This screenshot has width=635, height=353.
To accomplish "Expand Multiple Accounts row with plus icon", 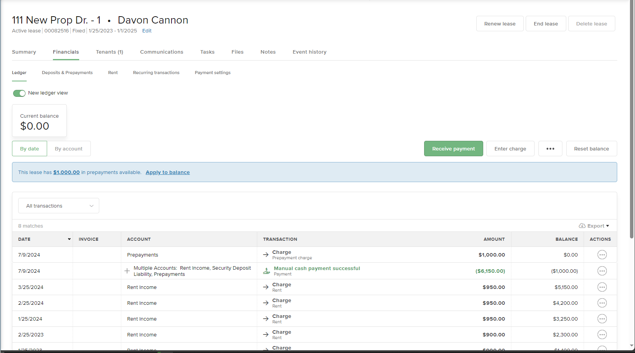I will 127,271.
